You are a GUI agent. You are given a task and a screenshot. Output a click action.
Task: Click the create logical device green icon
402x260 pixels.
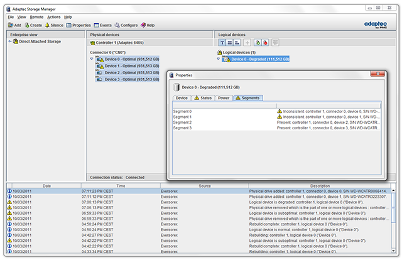coord(258,43)
